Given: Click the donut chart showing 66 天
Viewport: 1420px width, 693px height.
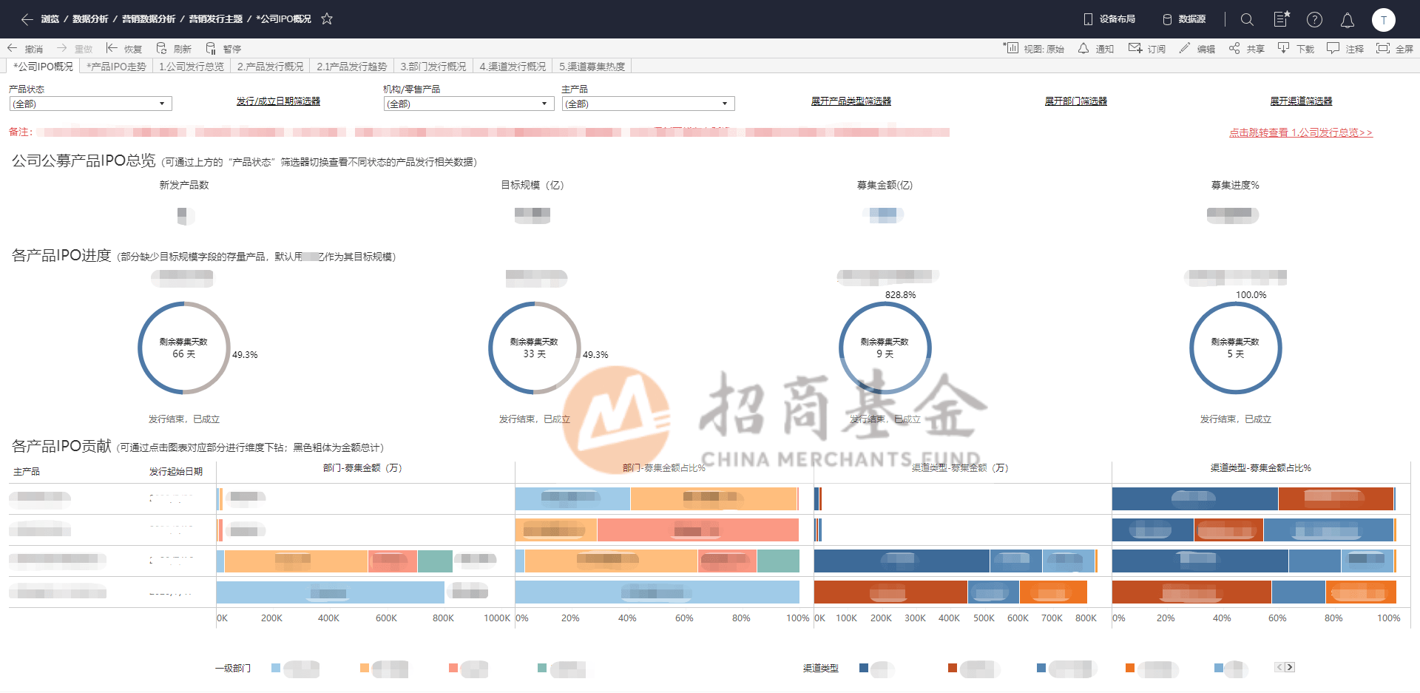Looking at the screenshot, I should [184, 348].
